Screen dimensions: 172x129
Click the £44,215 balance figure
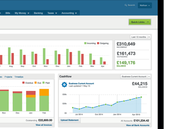click(140, 84)
